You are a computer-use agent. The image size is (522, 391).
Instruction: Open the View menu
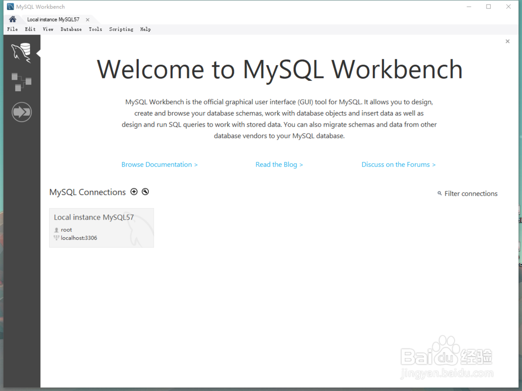[x=48, y=29]
